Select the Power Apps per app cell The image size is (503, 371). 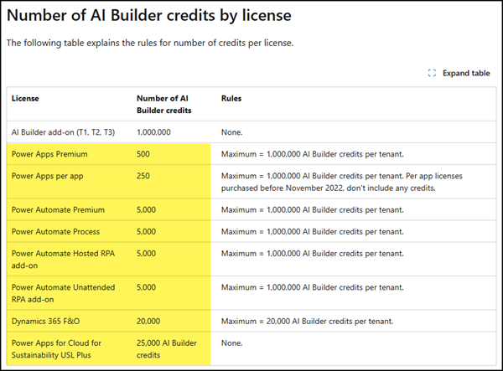tap(48, 176)
